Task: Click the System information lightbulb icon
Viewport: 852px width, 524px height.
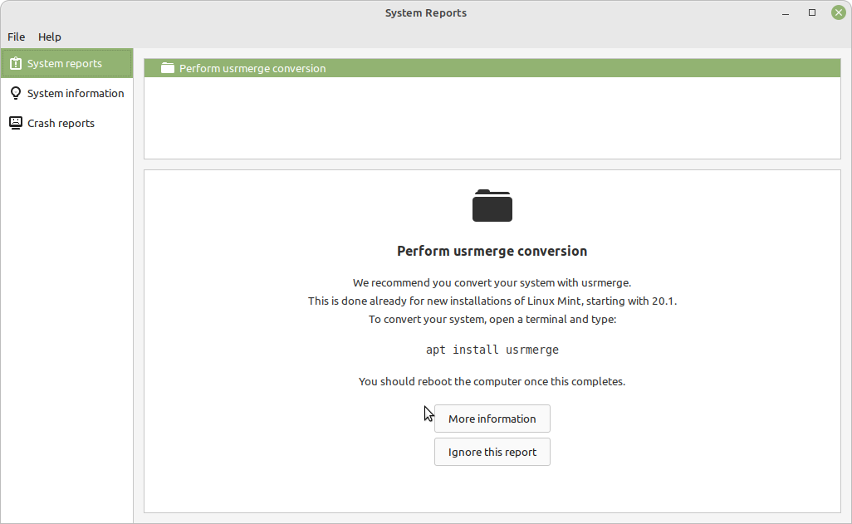Action: coord(16,94)
